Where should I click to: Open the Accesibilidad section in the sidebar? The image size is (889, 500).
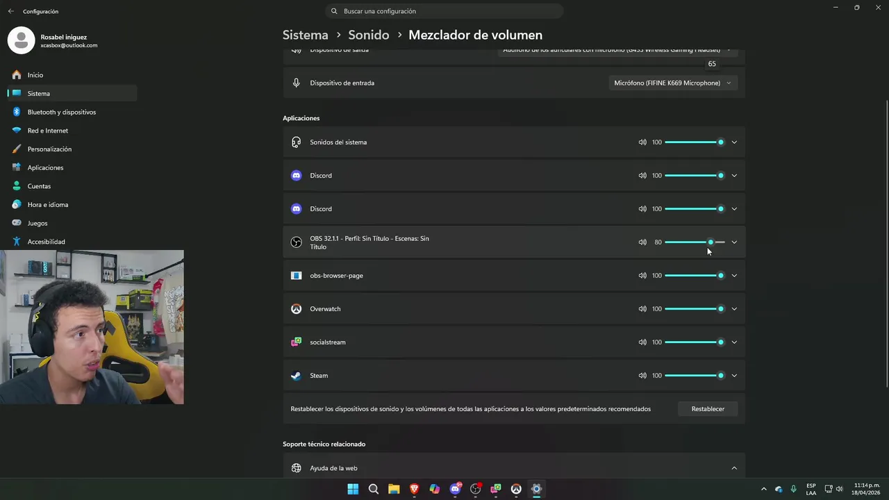(72, 242)
